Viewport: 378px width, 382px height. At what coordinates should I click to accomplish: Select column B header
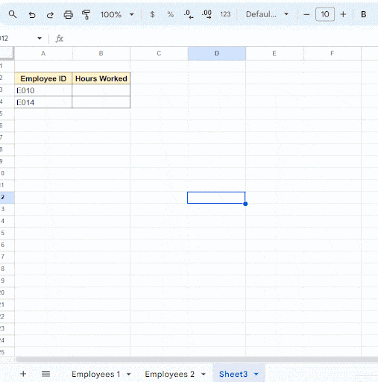pos(101,54)
